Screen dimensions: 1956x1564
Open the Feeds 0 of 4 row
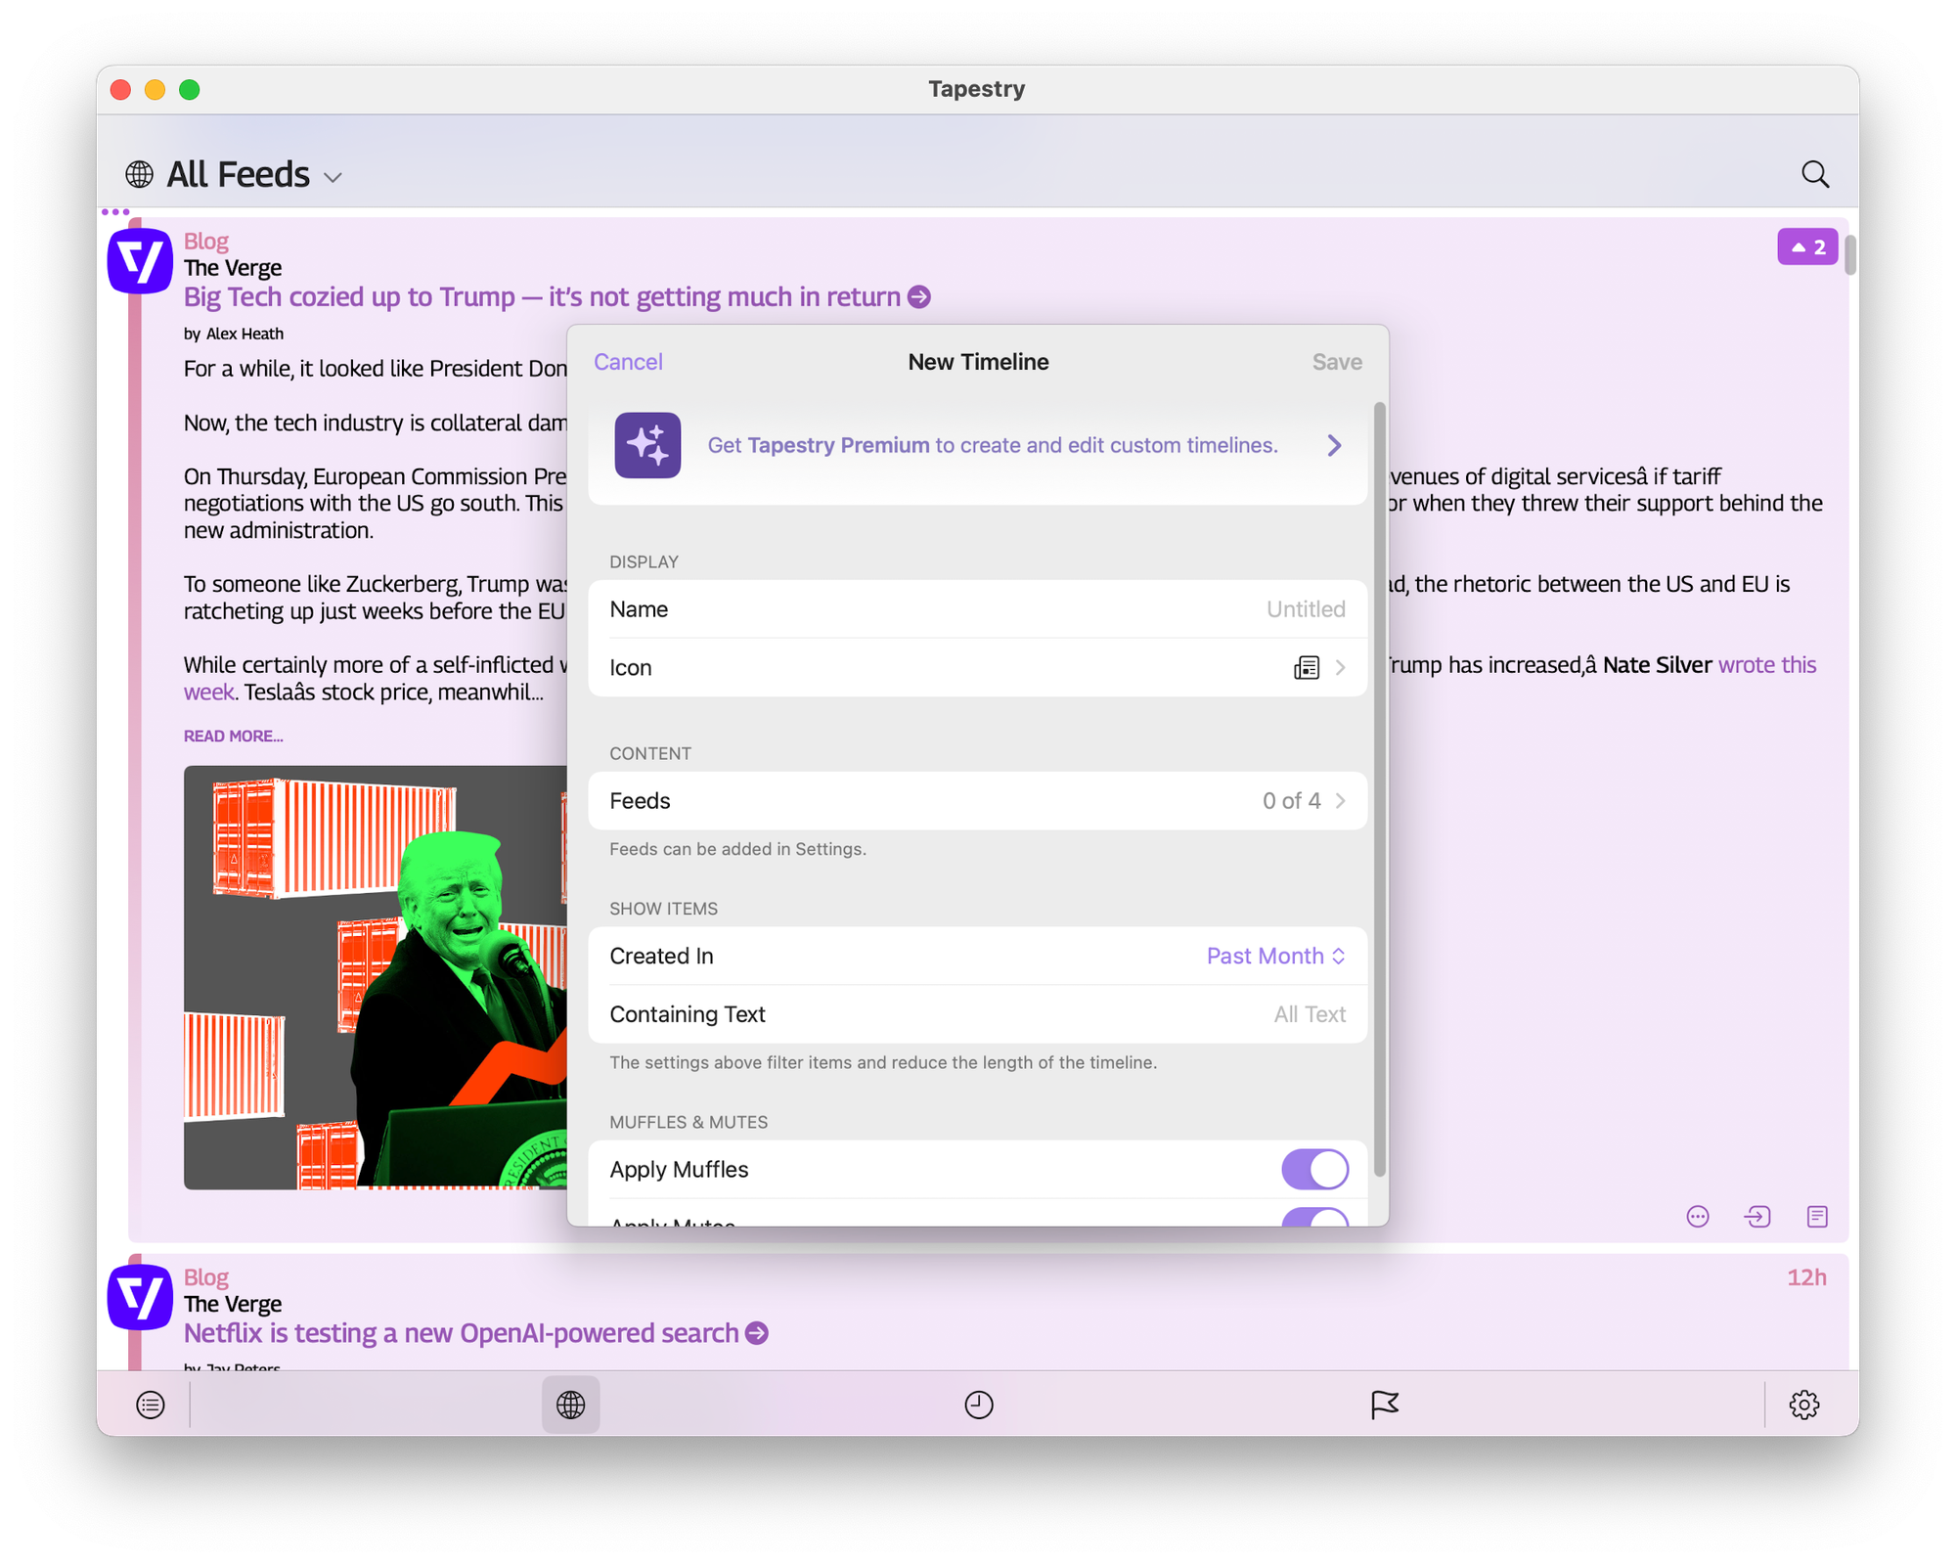[x=977, y=800]
